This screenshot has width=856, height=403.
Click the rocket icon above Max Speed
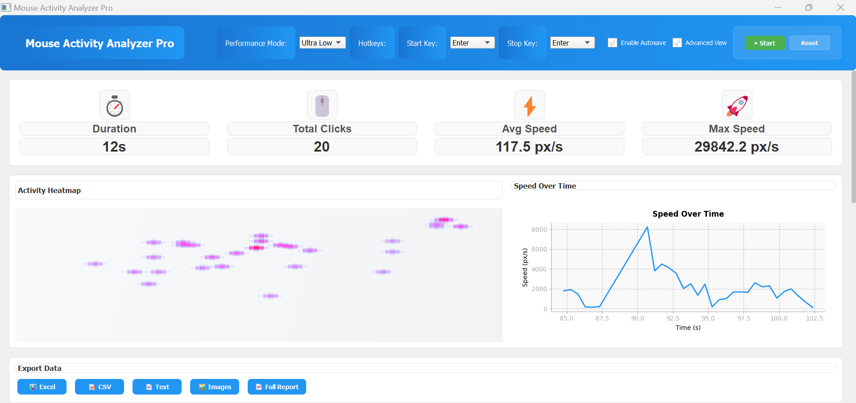point(737,105)
